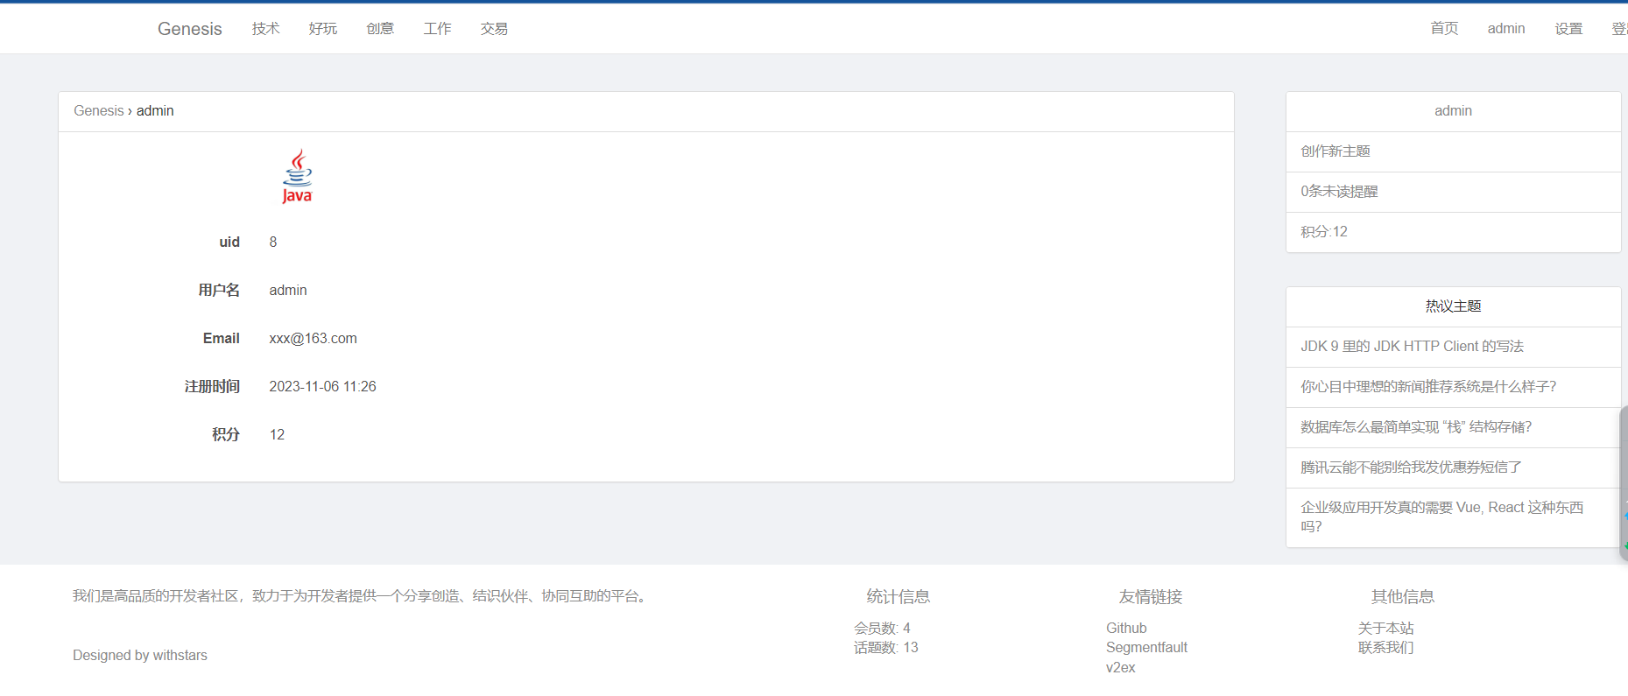Click Designed by withstars footer text
The height and width of the screenshot is (696, 1628).
tap(140, 656)
